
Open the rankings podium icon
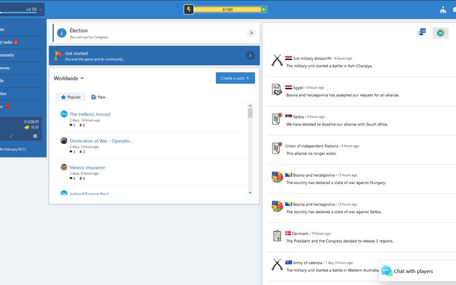pyautogui.click(x=443, y=9)
